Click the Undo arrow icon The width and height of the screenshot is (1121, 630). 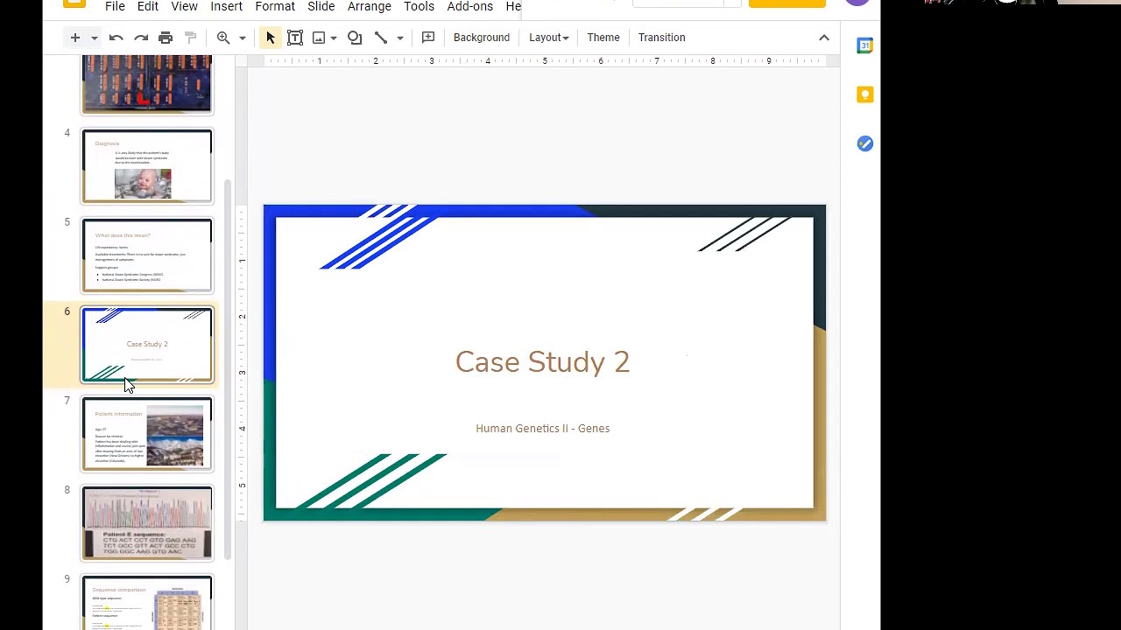[x=116, y=38]
